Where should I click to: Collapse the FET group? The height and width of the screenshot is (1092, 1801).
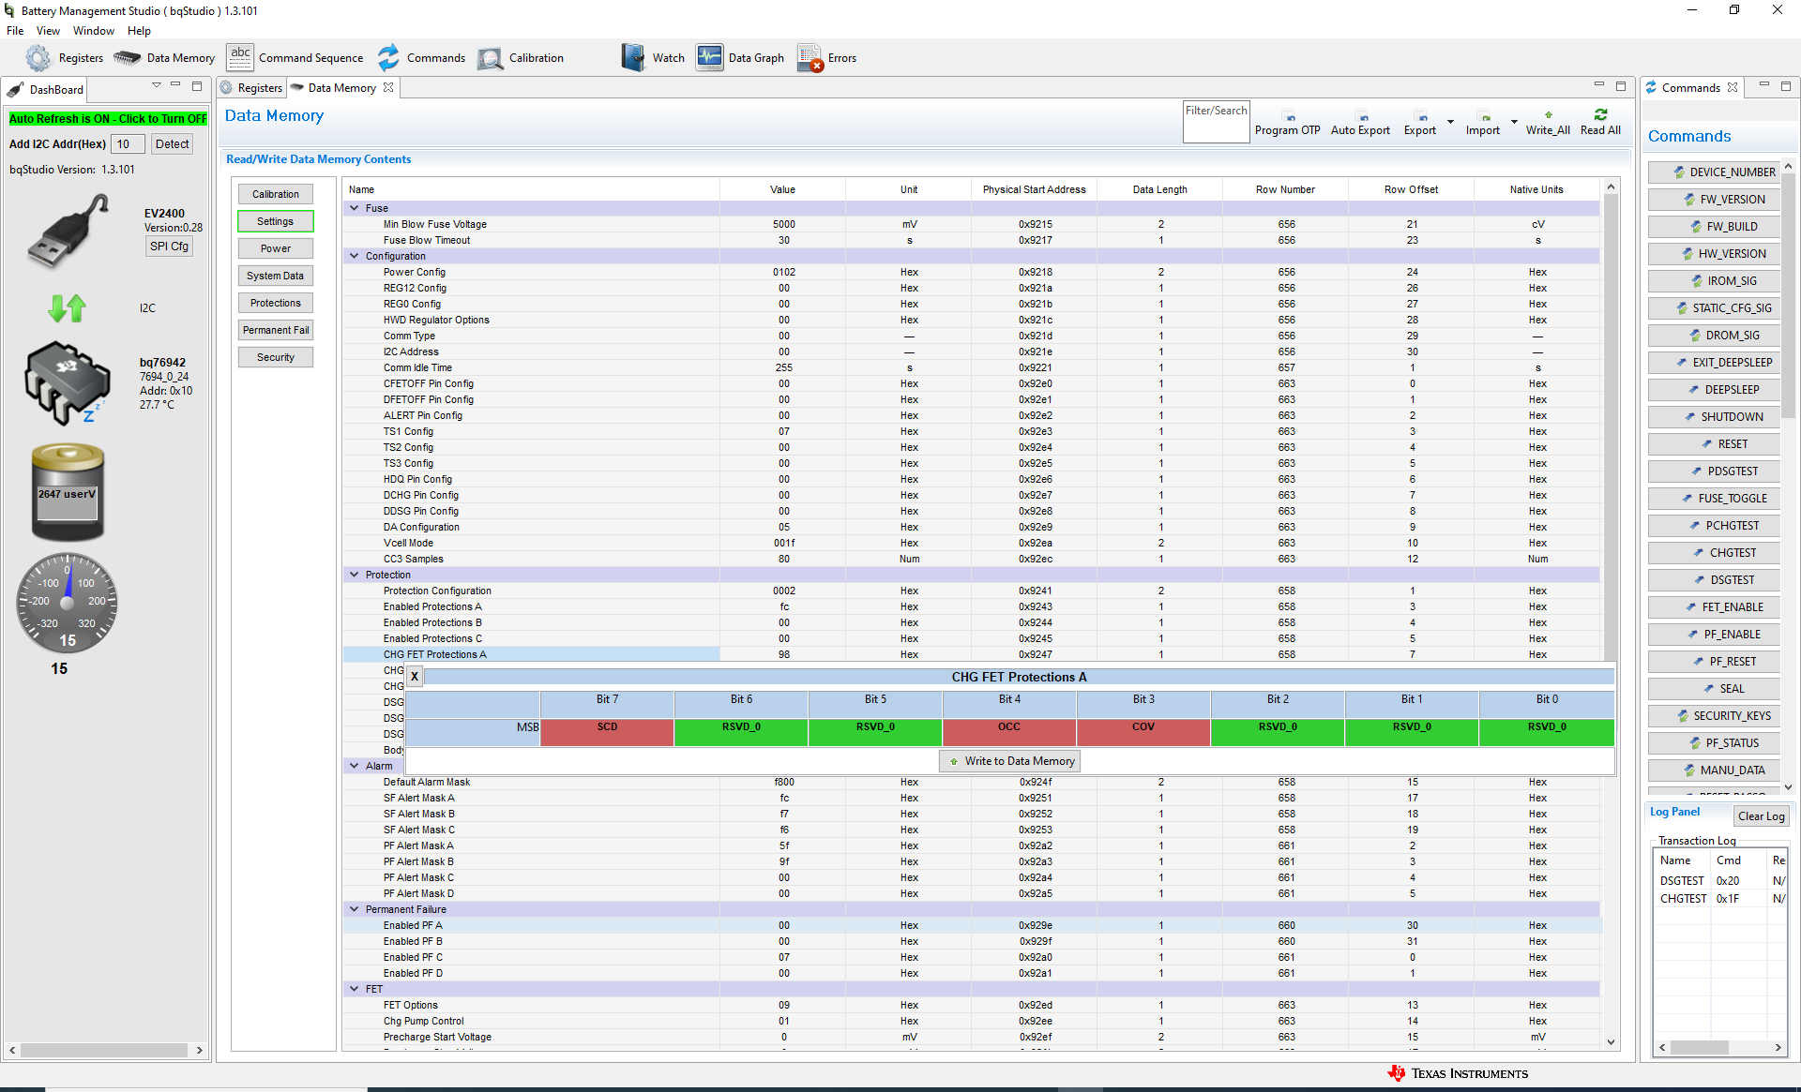(355, 989)
